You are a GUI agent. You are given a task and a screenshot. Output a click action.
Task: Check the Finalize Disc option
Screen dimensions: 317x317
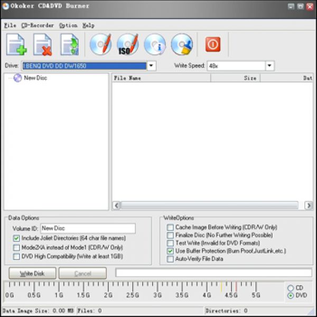(x=170, y=235)
